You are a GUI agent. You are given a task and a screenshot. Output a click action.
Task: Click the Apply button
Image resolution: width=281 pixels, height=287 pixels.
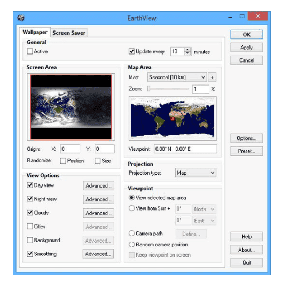tap(246, 48)
